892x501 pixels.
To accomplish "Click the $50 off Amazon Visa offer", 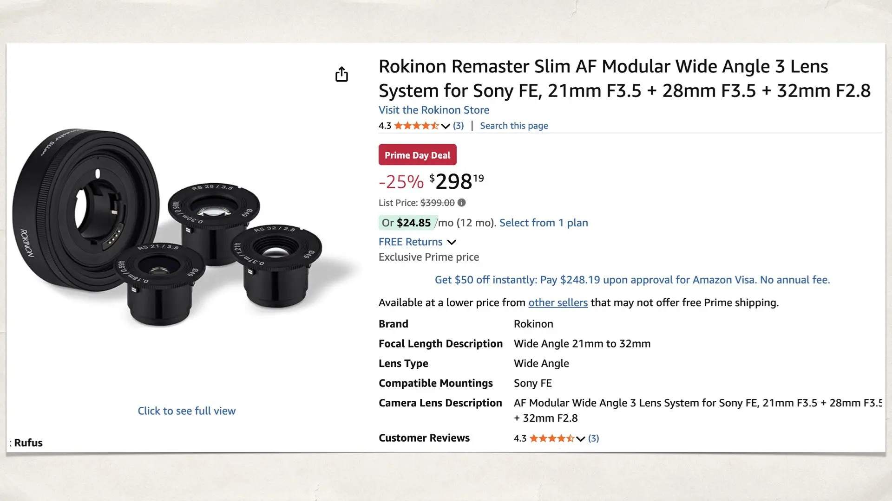I will (632, 280).
